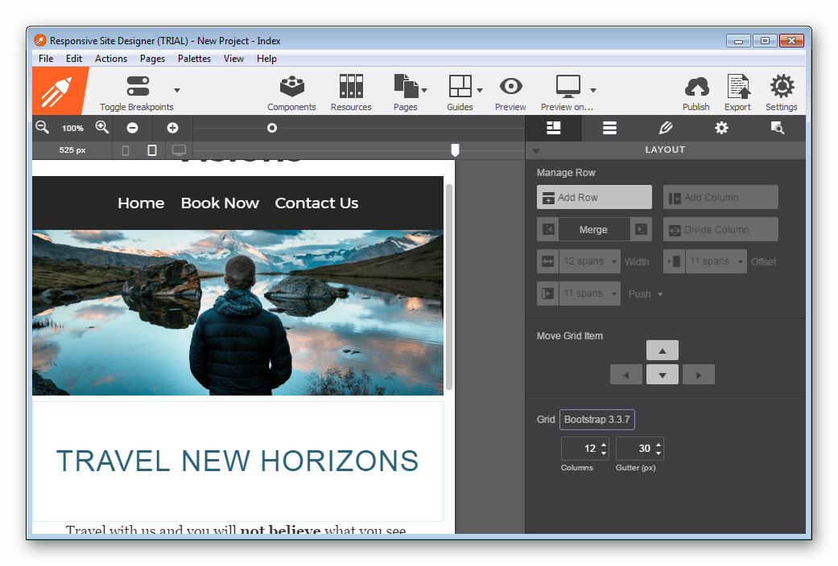Zoom in with the magnifier plus icon
The image size is (838, 566).
point(102,127)
